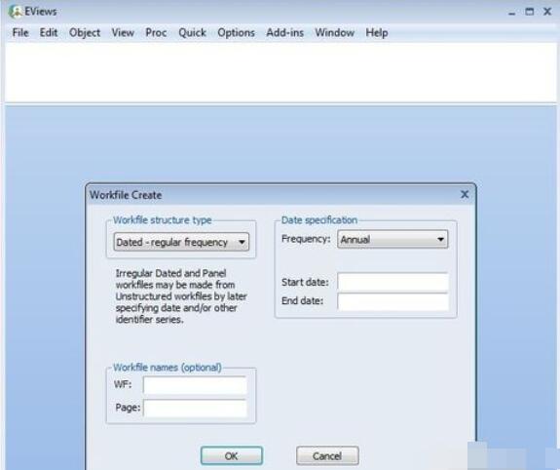Open the Options menu
Viewport: 560px width, 470px height.
coord(236,32)
